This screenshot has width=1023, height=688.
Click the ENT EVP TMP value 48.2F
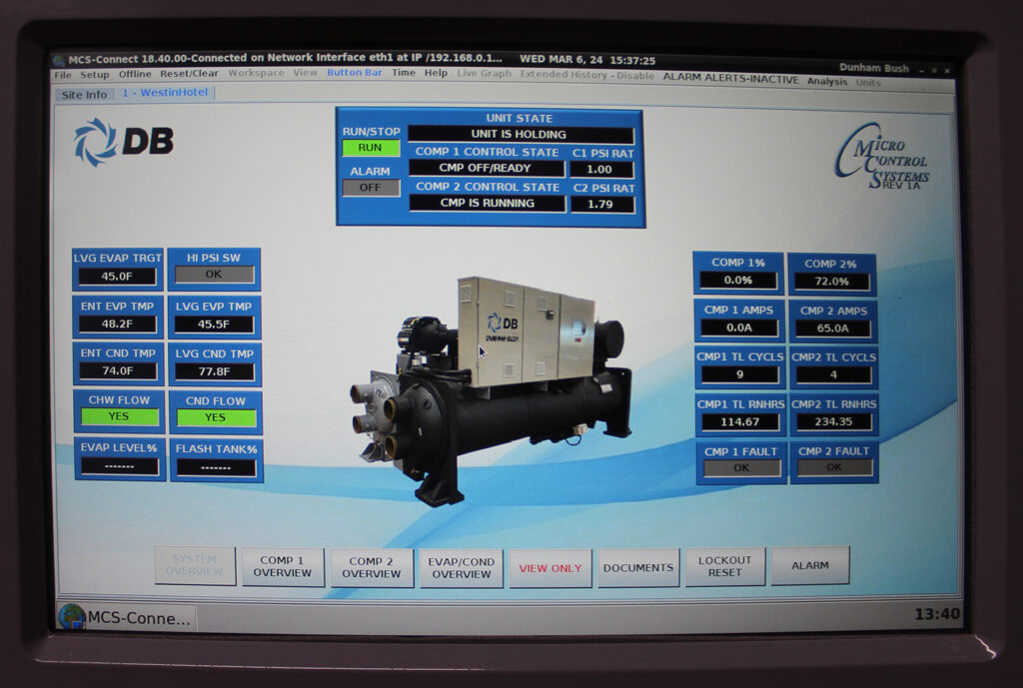pyautogui.click(x=118, y=324)
